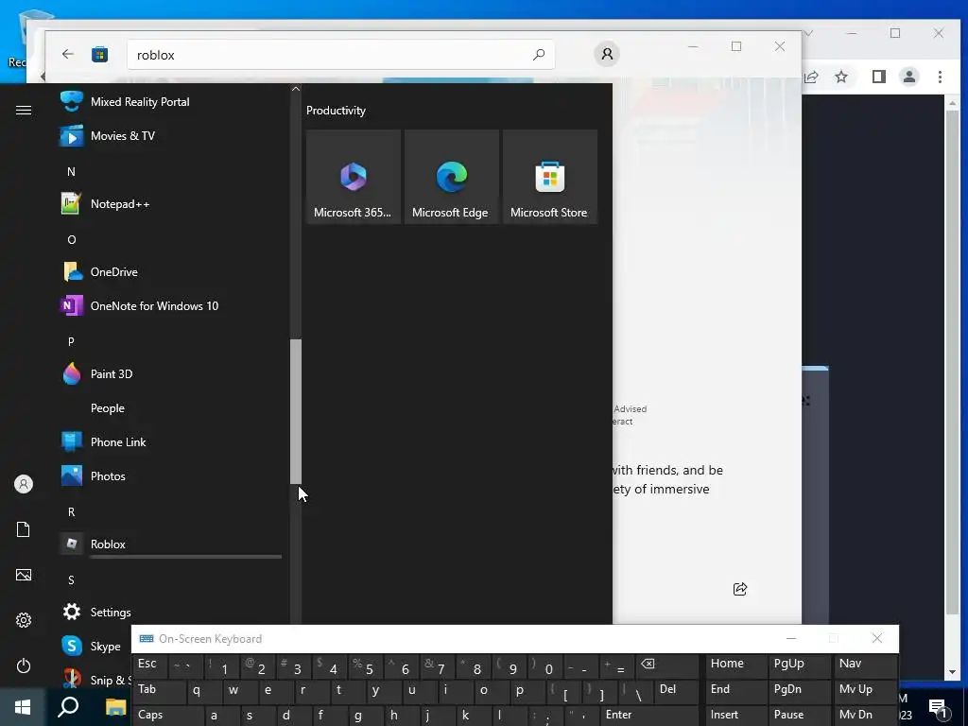Open taskbar search magnifier
The image size is (968, 726).
tap(68, 707)
